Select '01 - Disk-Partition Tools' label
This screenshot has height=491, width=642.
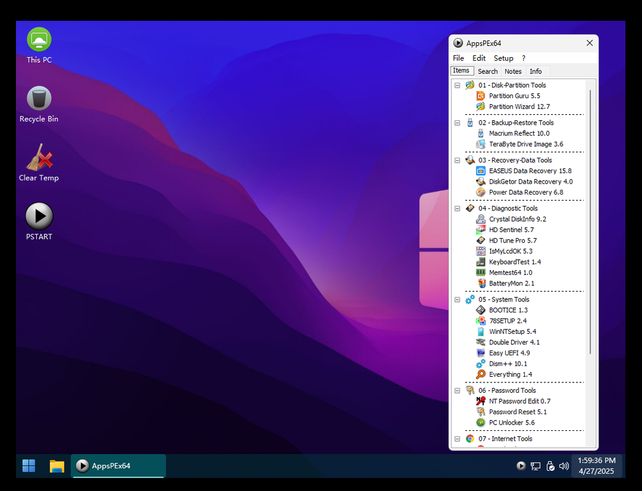(x=512, y=85)
